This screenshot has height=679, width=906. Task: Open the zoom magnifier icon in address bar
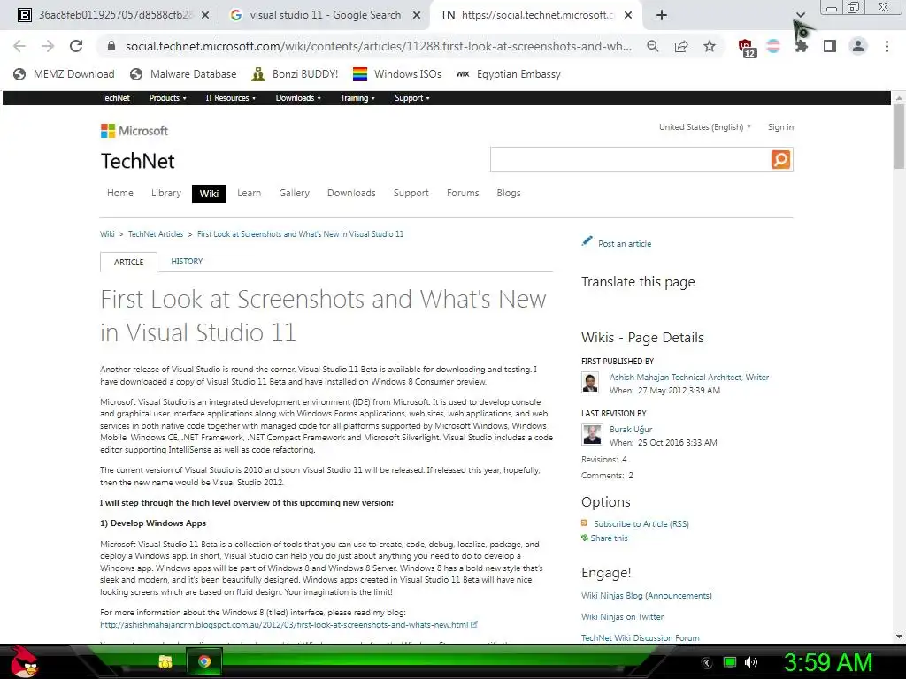(x=653, y=46)
